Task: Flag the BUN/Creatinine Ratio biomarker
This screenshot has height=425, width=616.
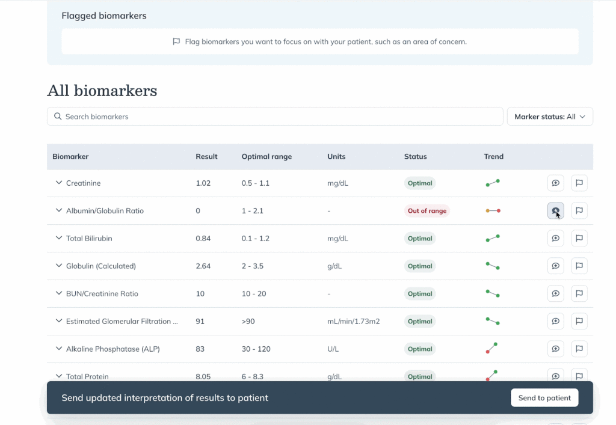Action: 579,293
